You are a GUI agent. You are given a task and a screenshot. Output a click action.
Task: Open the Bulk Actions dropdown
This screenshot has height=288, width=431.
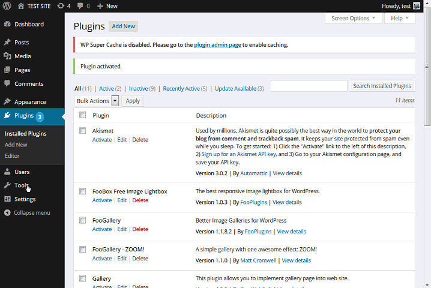click(97, 101)
